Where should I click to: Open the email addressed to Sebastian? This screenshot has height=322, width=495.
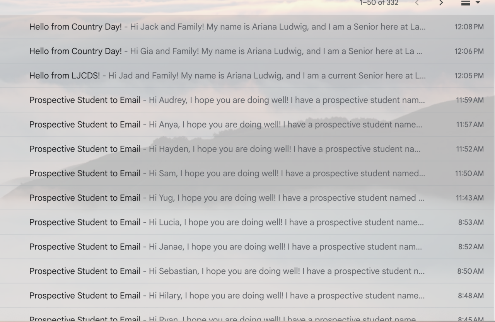(x=227, y=271)
